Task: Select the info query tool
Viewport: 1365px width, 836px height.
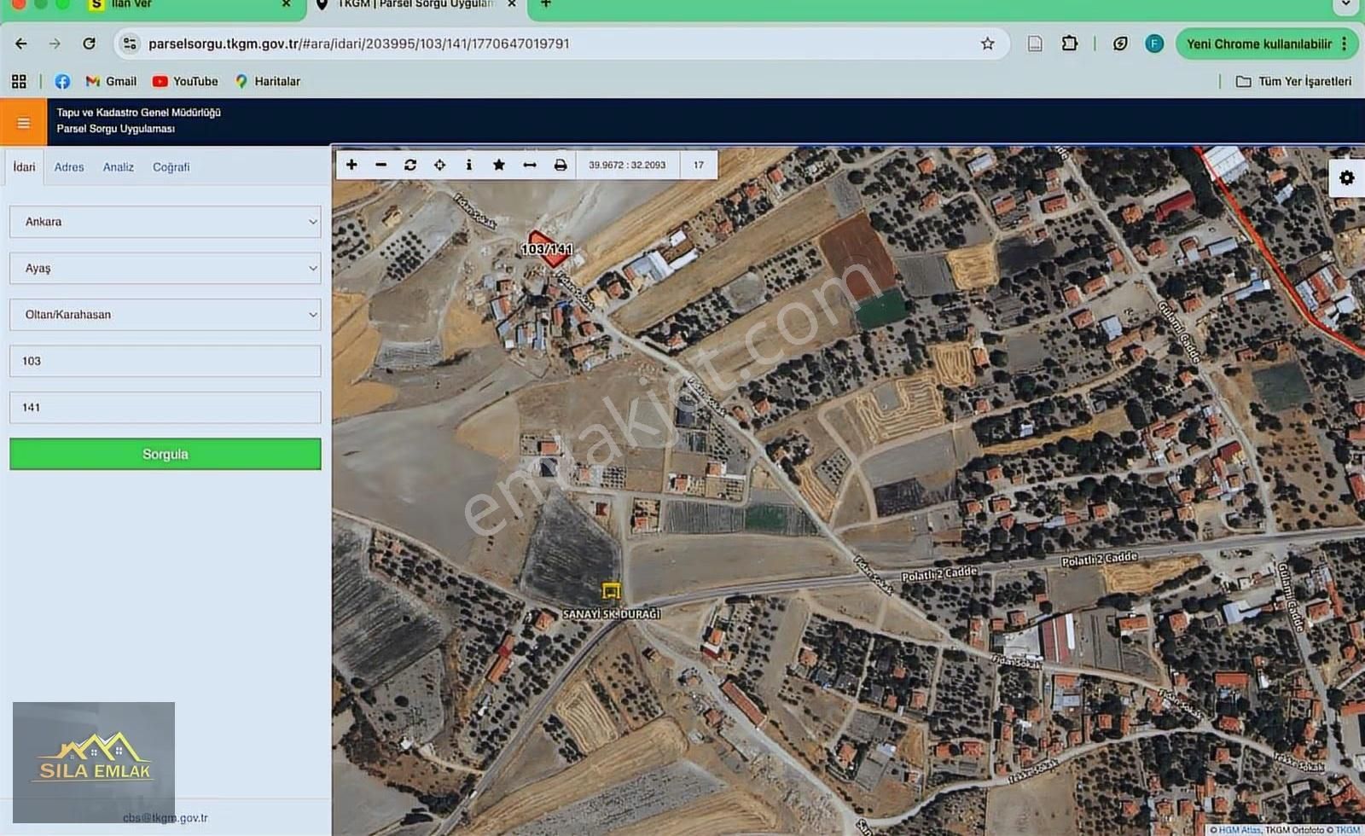Action: tap(468, 165)
